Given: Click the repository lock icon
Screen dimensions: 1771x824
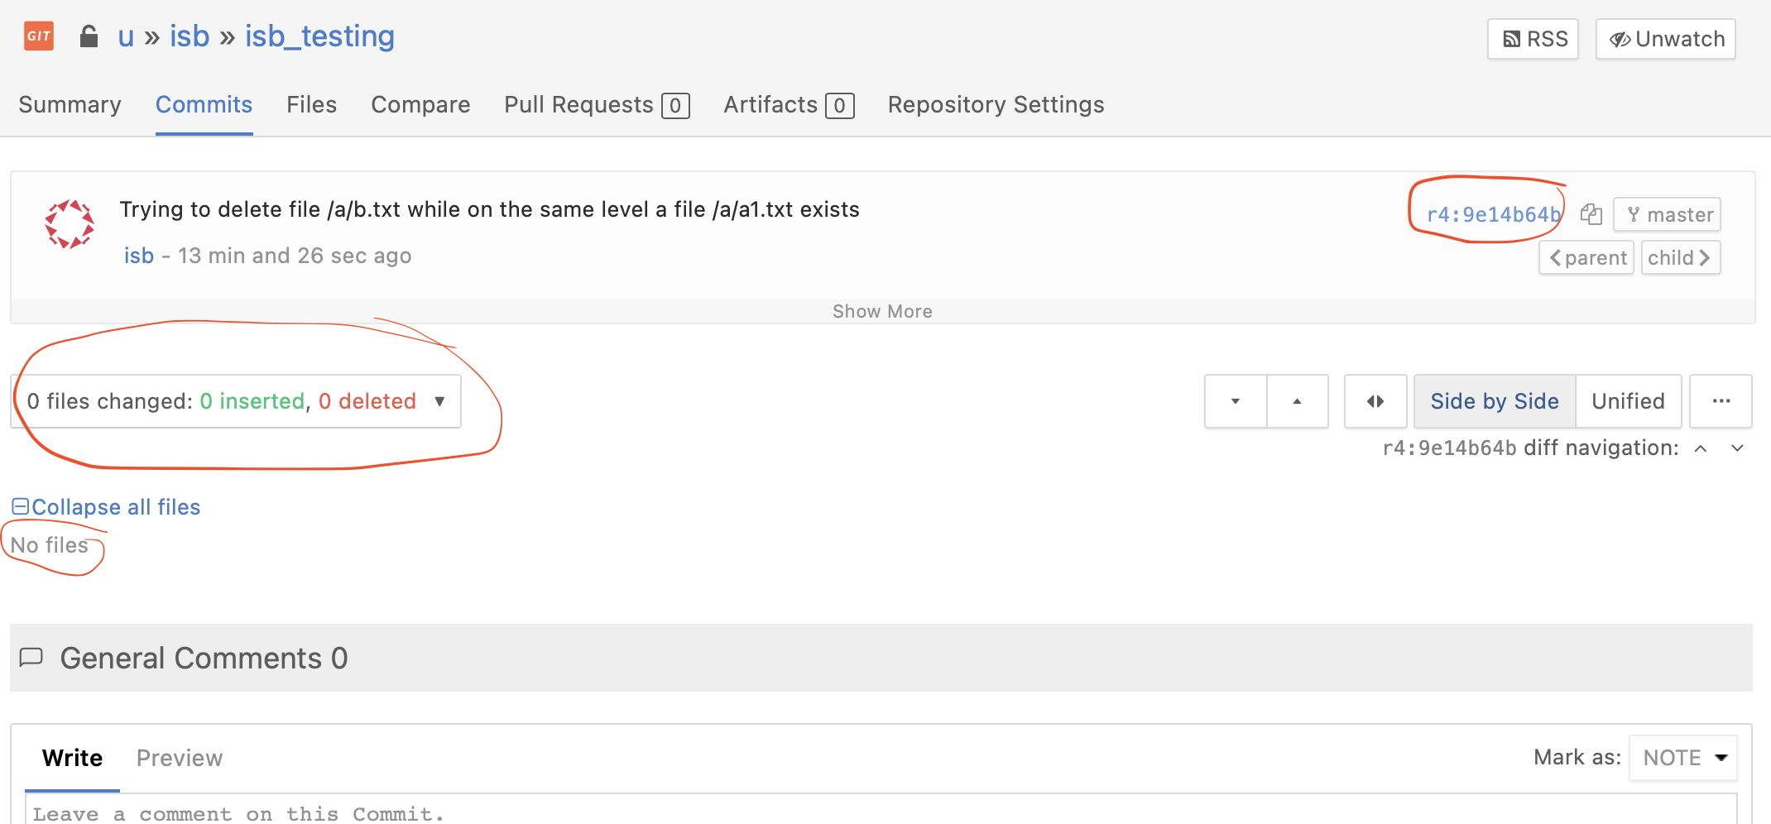Looking at the screenshot, I should point(89,36).
